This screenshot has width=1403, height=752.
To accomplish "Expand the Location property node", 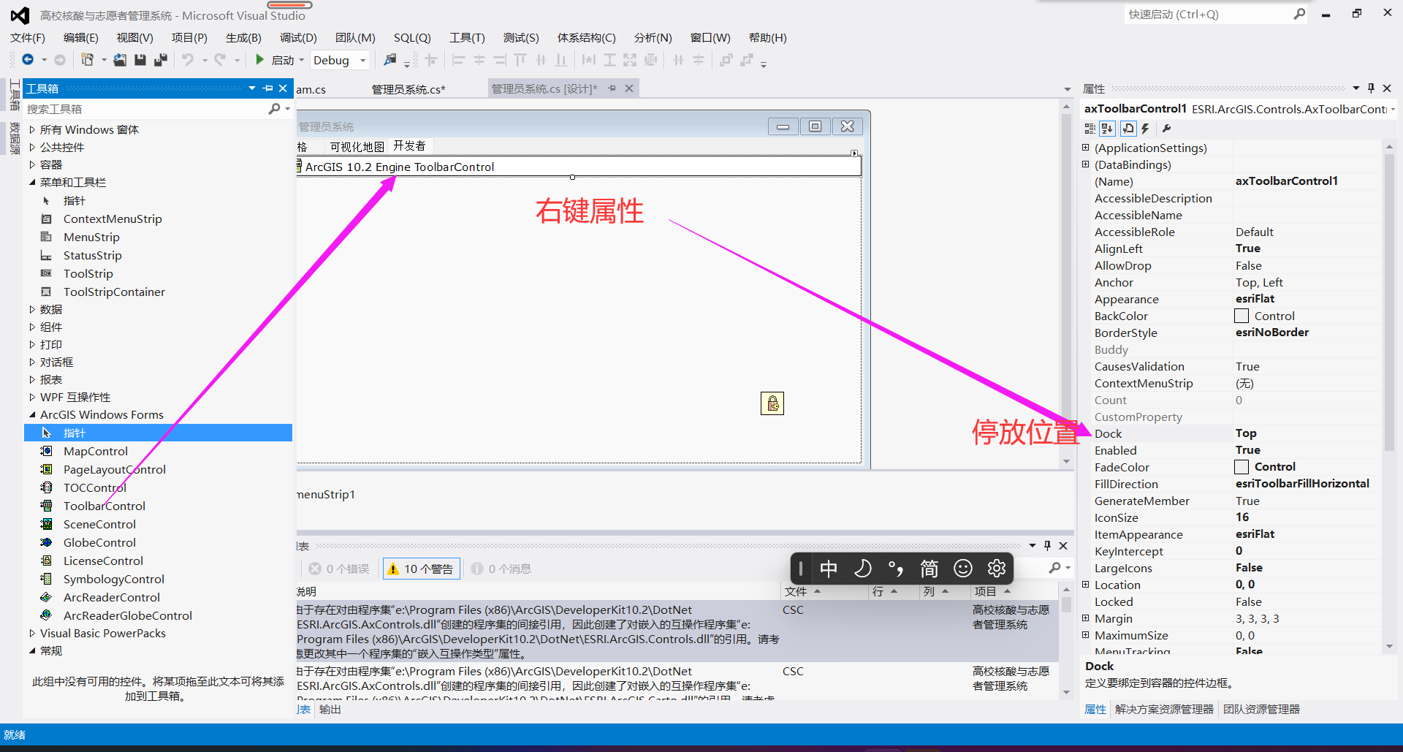I will coord(1086,585).
